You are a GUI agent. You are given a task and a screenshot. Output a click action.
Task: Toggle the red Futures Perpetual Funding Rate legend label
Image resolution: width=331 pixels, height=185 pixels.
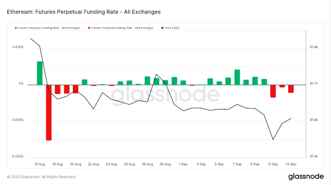click(122, 28)
